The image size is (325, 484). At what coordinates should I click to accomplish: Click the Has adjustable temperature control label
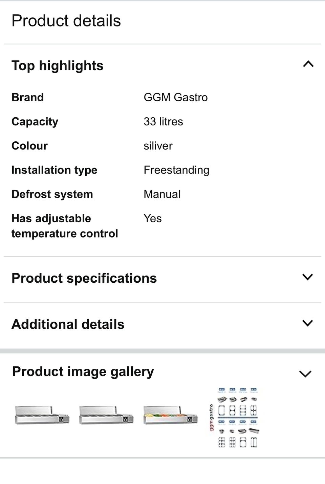(x=65, y=226)
